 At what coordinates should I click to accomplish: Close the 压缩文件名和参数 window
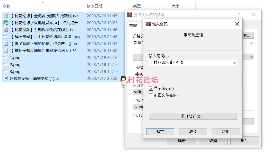tap(254, 15)
